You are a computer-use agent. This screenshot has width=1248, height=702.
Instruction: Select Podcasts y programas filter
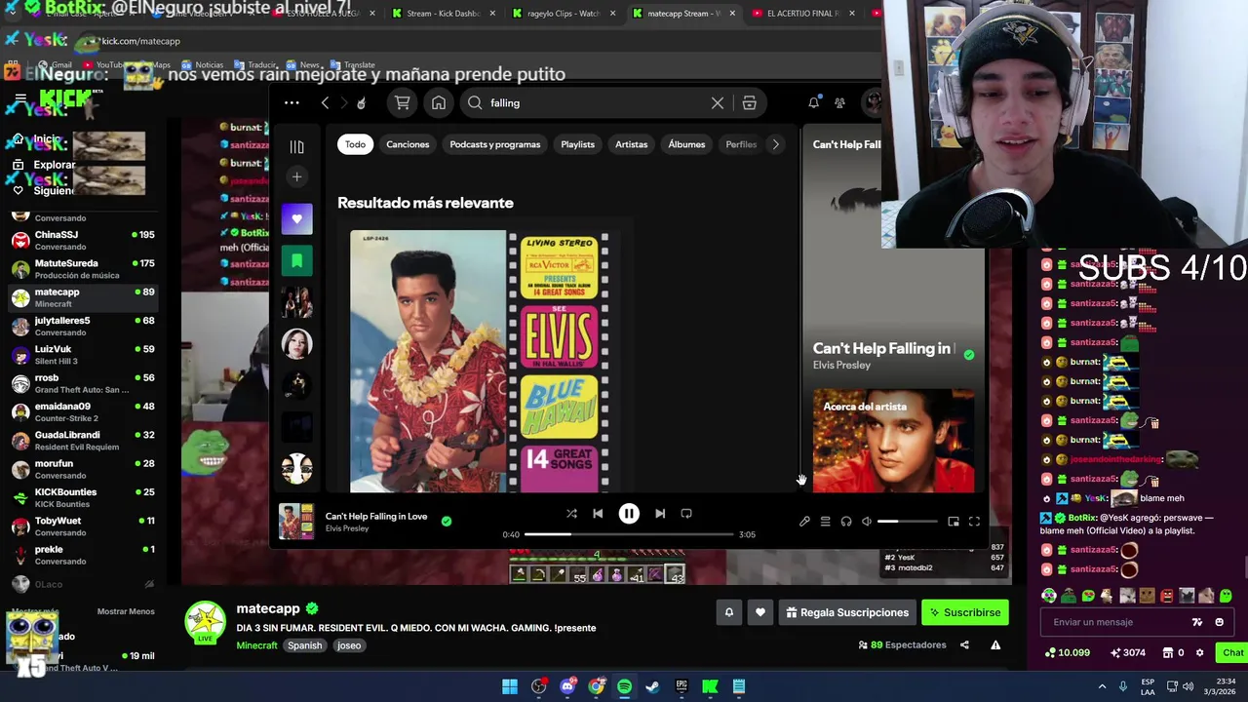point(494,144)
